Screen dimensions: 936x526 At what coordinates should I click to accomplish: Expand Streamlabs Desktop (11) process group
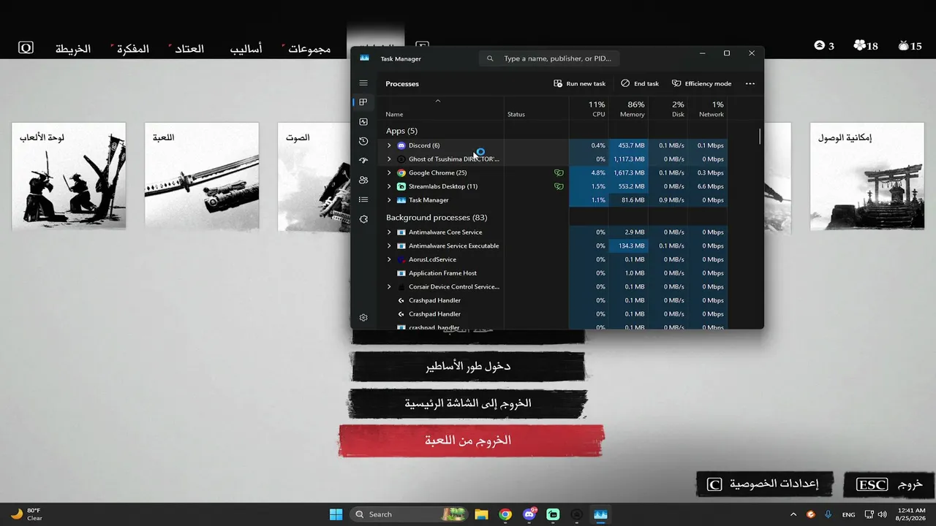[389, 186]
